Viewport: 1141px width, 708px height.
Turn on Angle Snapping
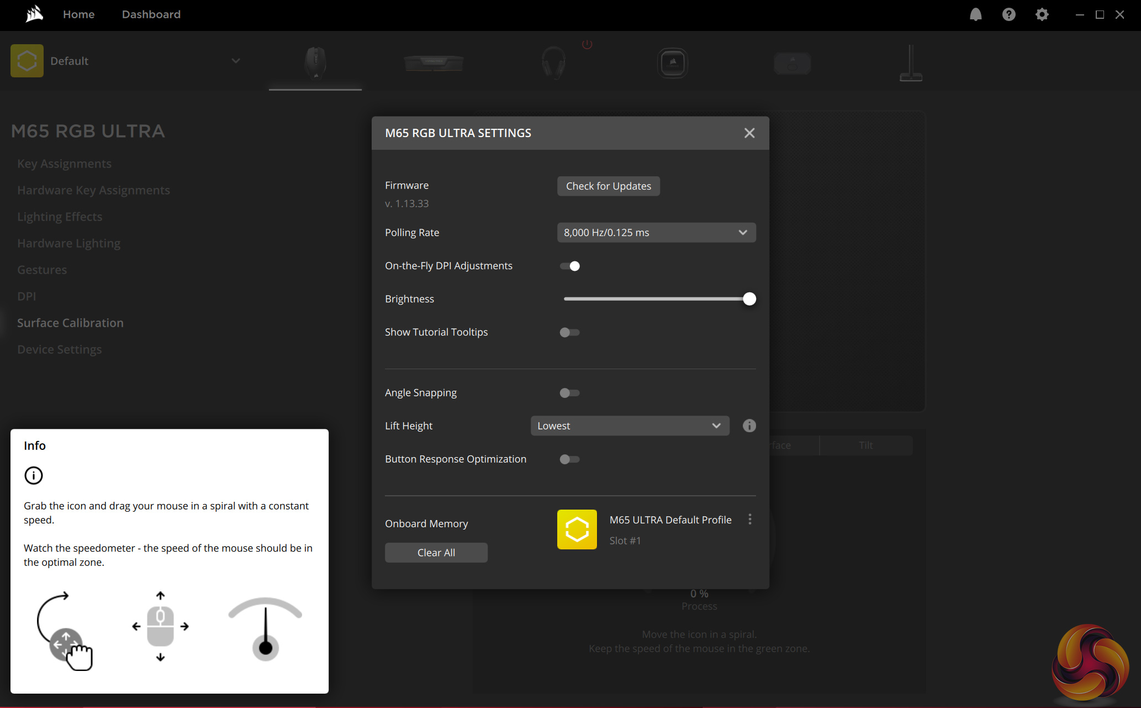(569, 393)
